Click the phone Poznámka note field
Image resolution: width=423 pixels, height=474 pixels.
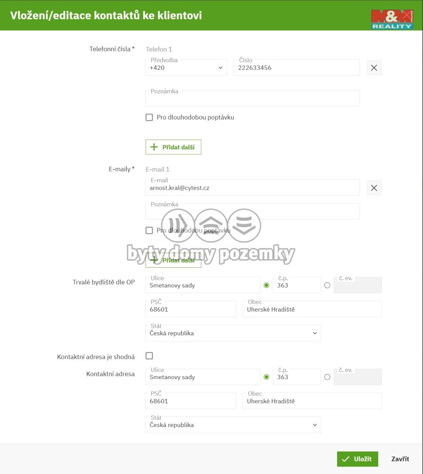point(252,99)
